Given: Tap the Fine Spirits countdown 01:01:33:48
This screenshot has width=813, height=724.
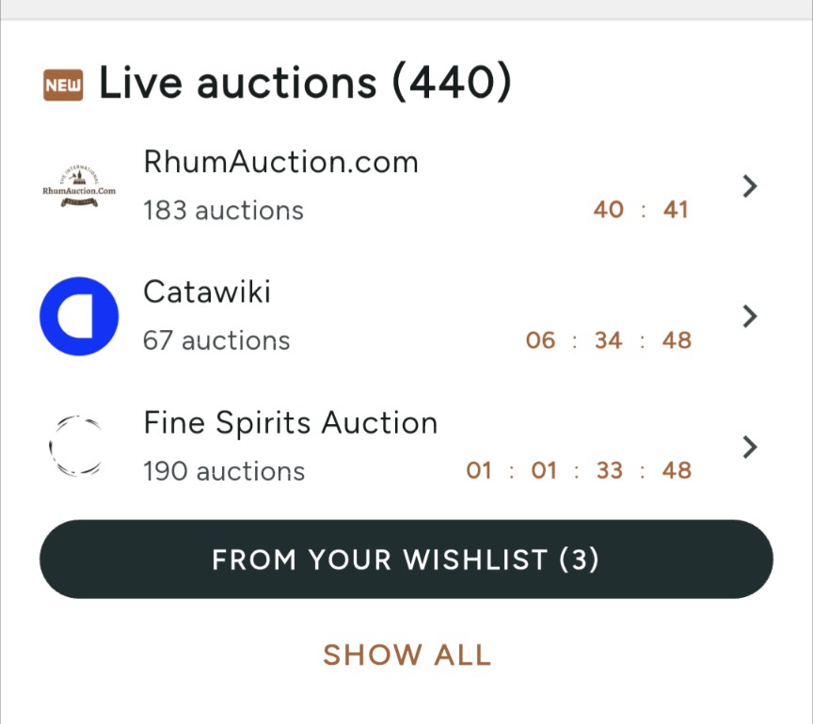Looking at the screenshot, I should click(579, 470).
